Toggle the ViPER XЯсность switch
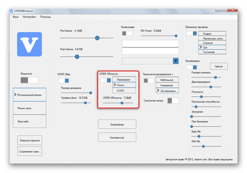This screenshot has width=247, height=173. [x=105, y=80]
